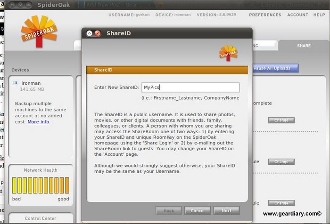Click the orange ShareID section header
This screenshot has height=224, width=330.
point(167,70)
